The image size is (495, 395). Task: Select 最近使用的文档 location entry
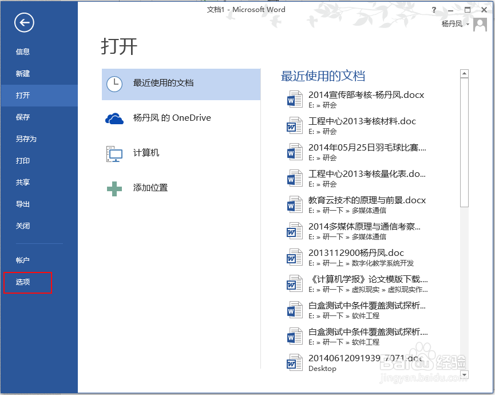tap(181, 84)
